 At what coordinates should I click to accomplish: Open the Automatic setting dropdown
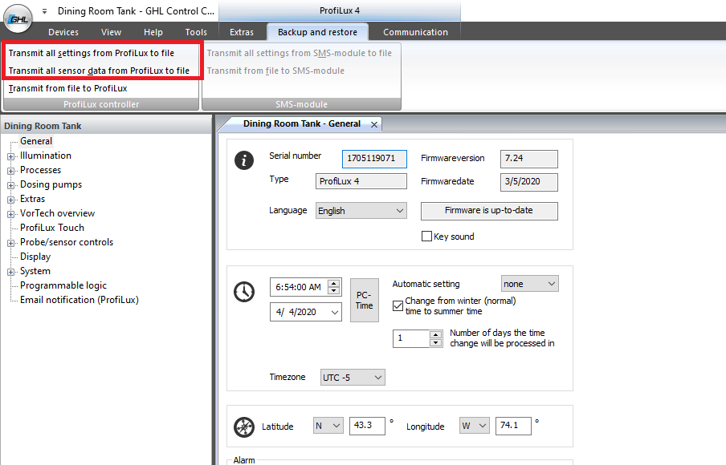click(x=530, y=283)
